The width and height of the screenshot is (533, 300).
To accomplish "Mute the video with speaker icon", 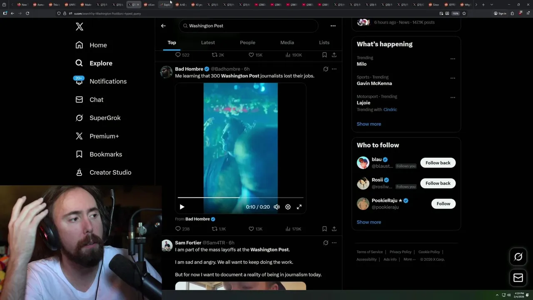I will click(276, 207).
